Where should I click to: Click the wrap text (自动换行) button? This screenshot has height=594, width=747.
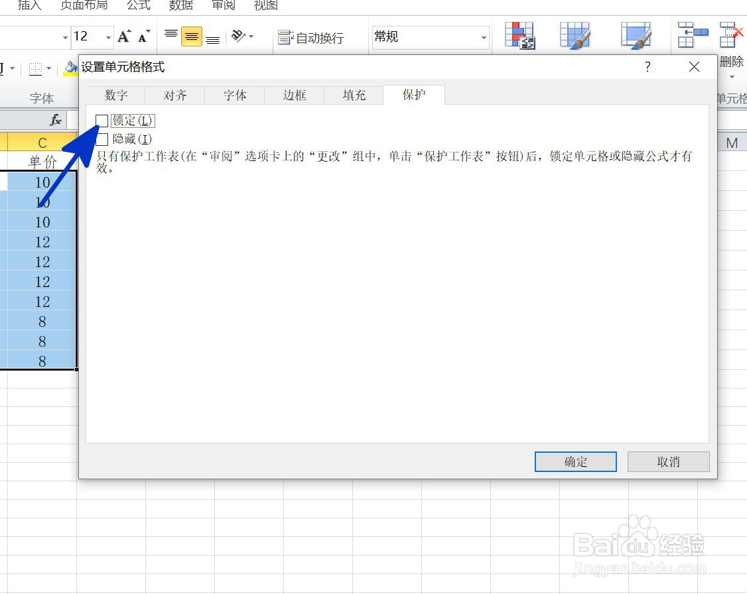310,38
